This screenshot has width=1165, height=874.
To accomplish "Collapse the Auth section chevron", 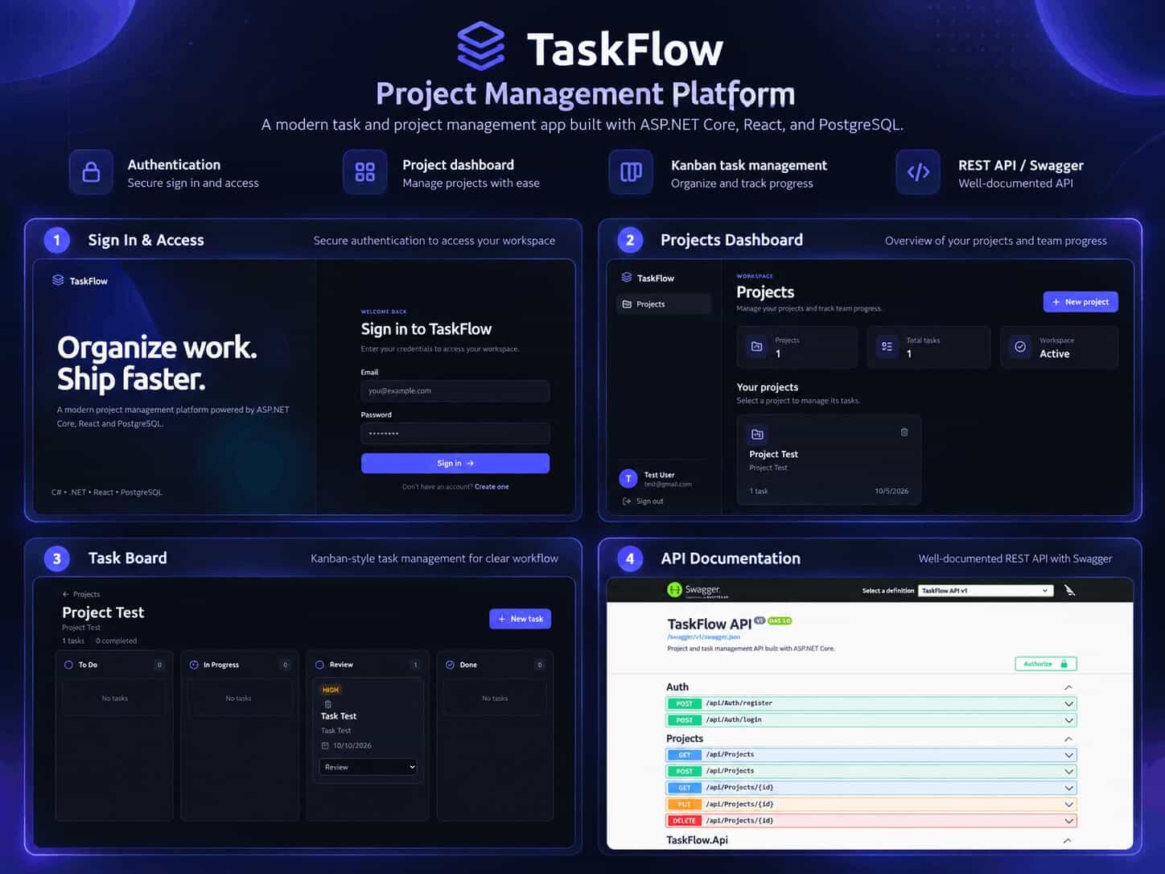I will (x=1068, y=687).
